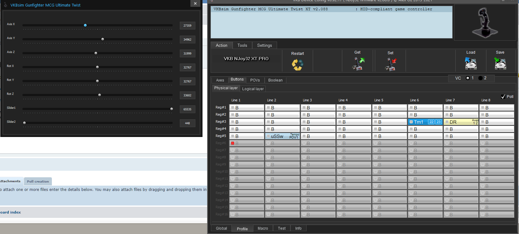Click the Reg#1 Line 8 B cell
The height and width of the screenshot is (234, 519).
[497, 108]
